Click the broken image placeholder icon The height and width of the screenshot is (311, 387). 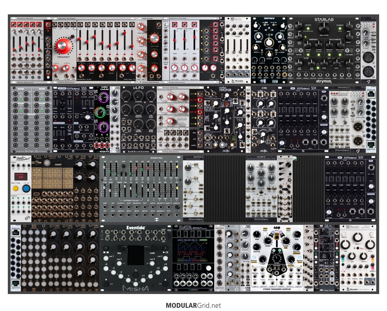295,158
